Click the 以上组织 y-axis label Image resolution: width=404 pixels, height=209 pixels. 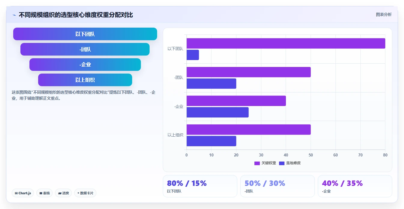click(x=175, y=135)
